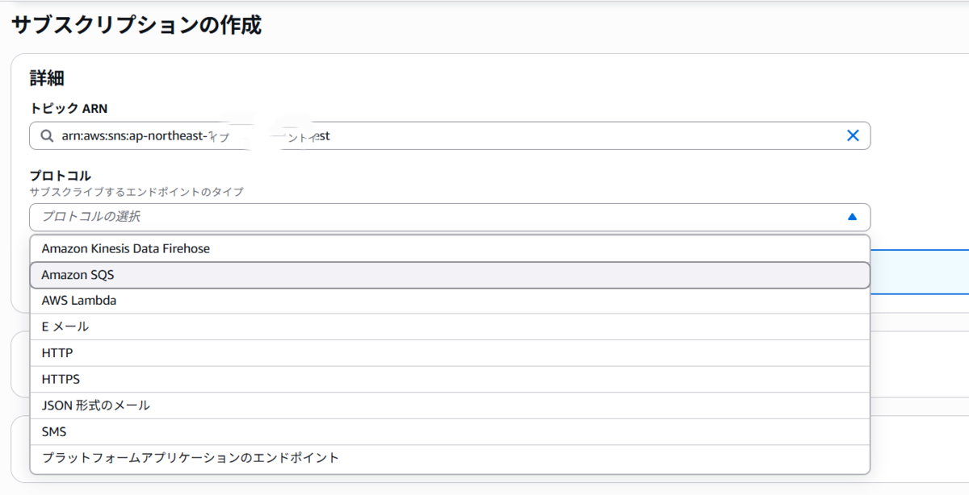Pick AWS Lambda from the protocol list
The width and height of the screenshot is (969, 495).
pos(450,301)
